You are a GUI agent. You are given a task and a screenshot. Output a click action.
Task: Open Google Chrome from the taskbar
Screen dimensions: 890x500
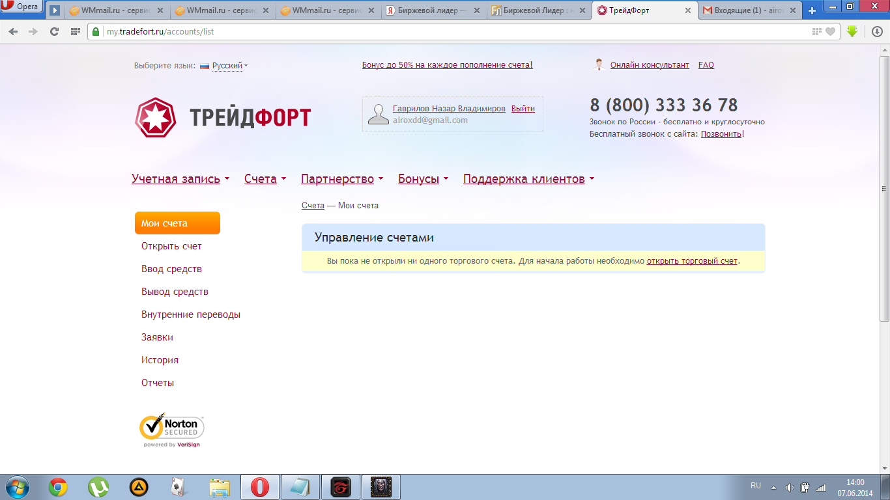(58, 487)
